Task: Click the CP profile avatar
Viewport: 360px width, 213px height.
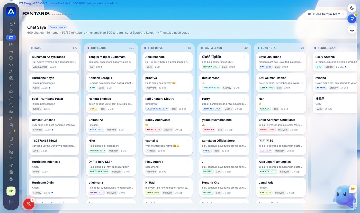Action: coord(11,191)
